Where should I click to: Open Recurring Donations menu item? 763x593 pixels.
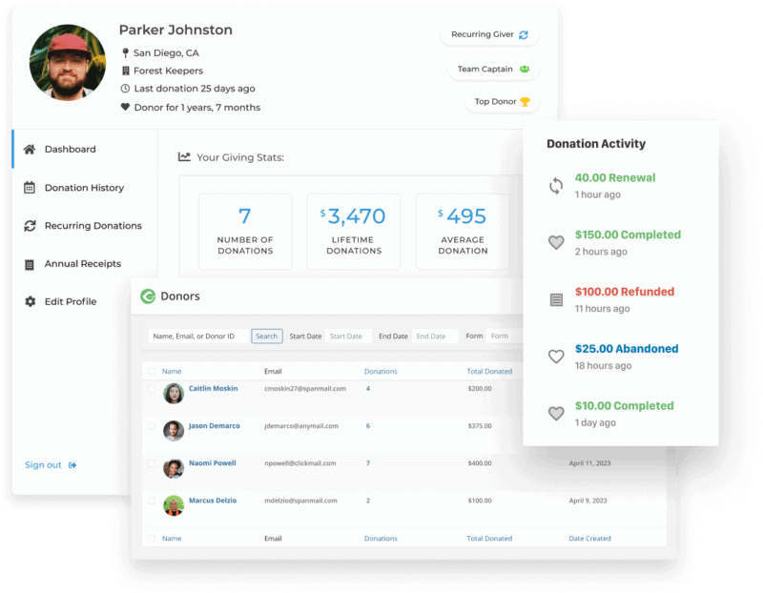tap(93, 226)
